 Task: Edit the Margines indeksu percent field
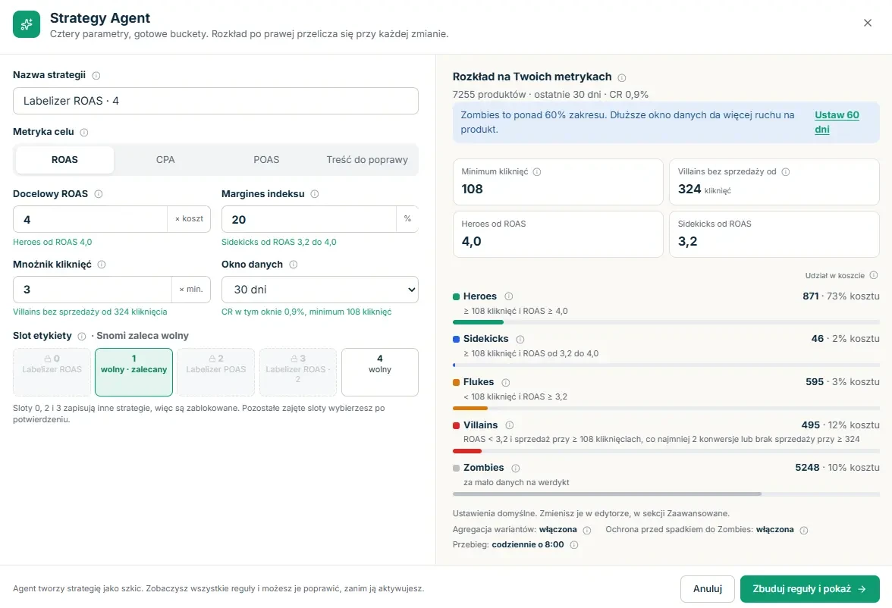click(x=309, y=220)
